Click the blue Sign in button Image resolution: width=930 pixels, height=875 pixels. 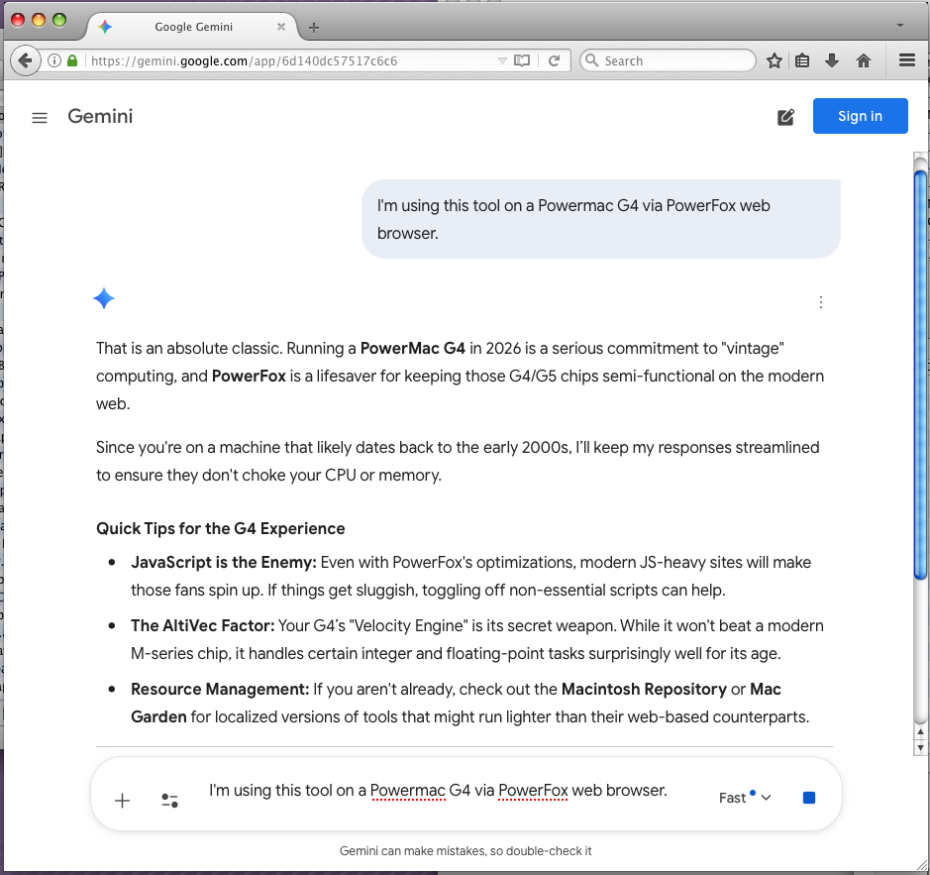click(x=860, y=116)
